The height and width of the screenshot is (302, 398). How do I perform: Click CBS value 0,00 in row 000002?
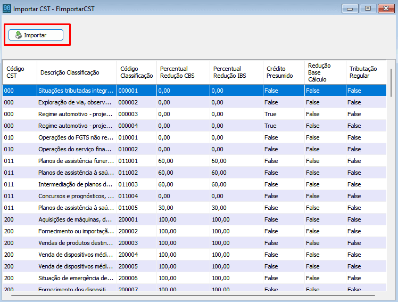pyautogui.click(x=164, y=102)
